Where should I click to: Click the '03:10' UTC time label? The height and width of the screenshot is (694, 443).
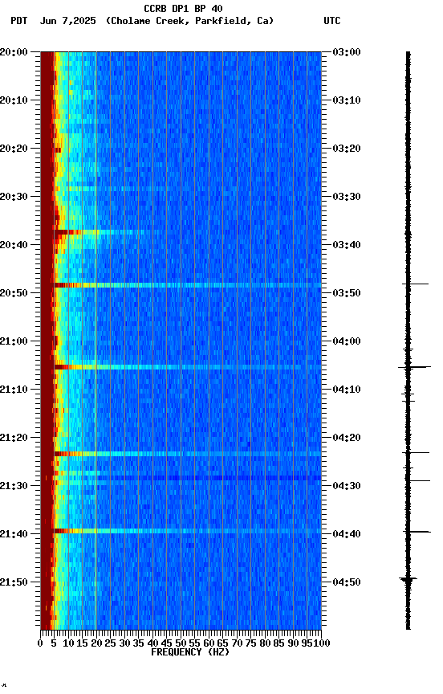click(x=347, y=100)
